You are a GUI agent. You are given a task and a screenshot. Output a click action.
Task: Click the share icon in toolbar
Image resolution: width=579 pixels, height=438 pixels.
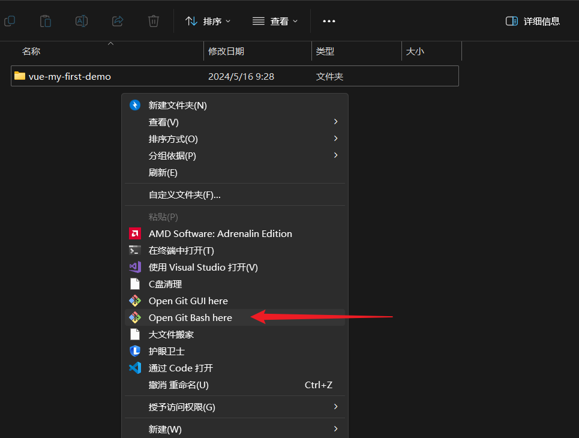118,21
